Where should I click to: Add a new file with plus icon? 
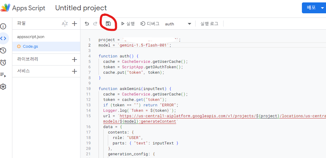click(74, 24)
